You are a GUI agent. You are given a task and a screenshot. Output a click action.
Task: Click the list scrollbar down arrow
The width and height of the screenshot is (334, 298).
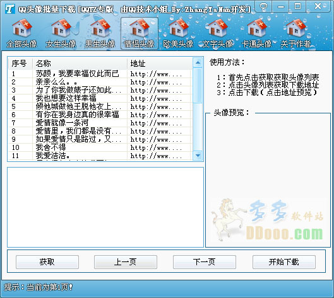(x=198, y=156)
